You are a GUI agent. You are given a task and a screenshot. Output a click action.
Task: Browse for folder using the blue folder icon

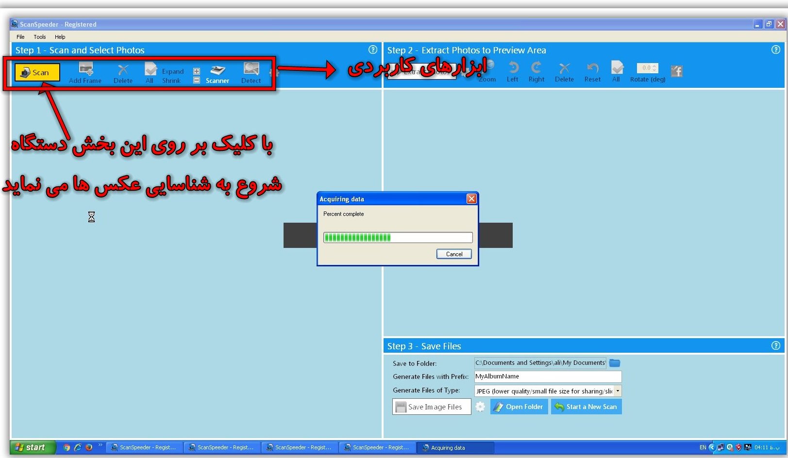pos(615,363)
